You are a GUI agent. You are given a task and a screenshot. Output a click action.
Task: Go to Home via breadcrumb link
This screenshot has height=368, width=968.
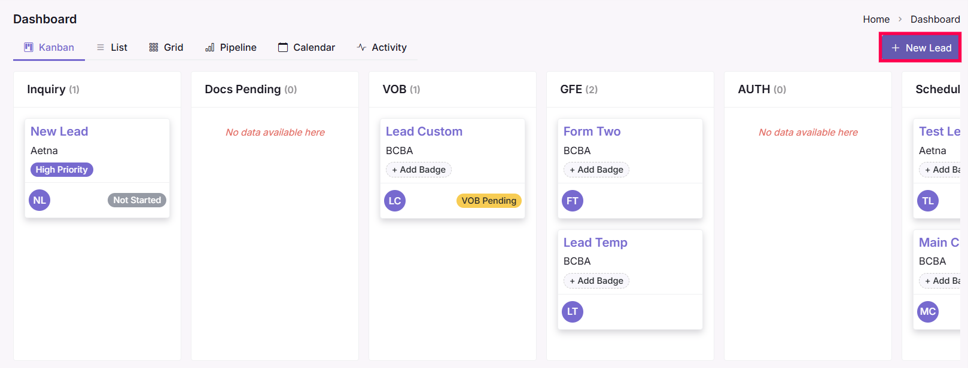(876, 19)
